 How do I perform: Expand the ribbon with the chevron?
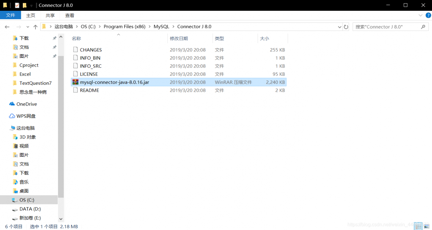click(x=421, y=15)
